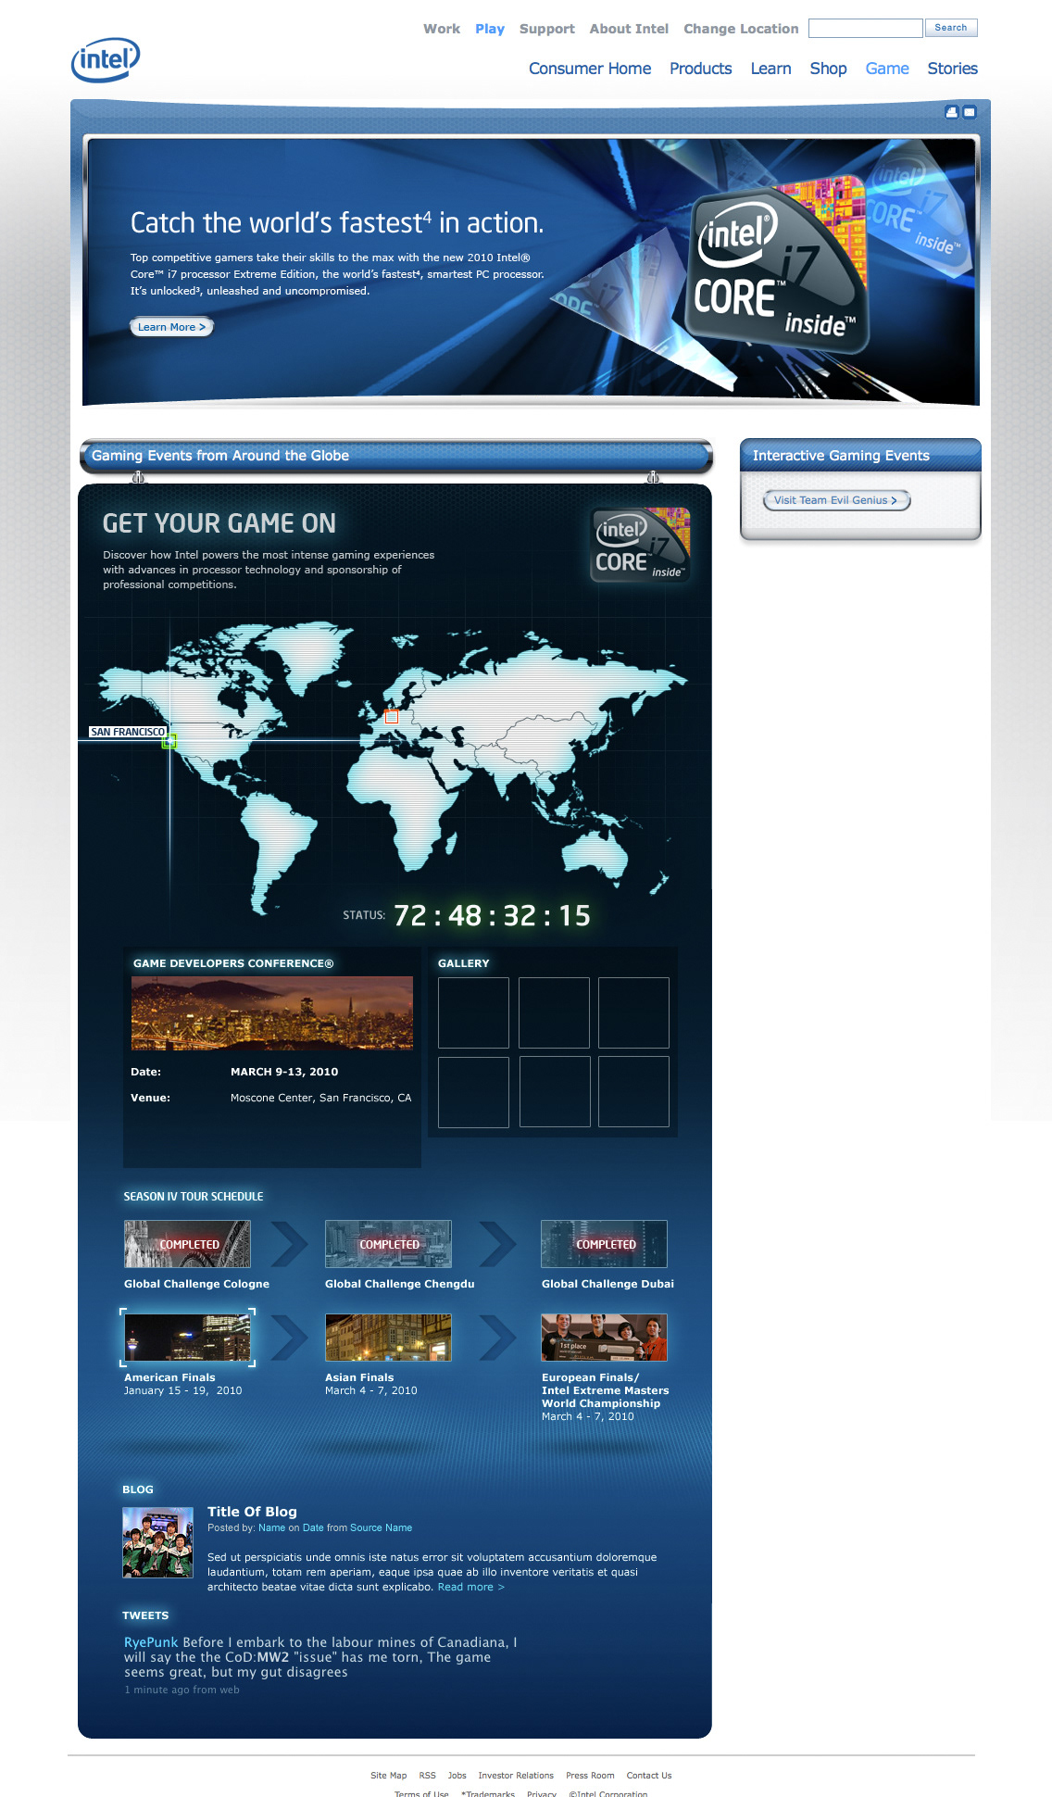Image resolution: width=1052 pixels, height=1797 pixels.
Task: Click the Search button
Action: coord(951,28)
